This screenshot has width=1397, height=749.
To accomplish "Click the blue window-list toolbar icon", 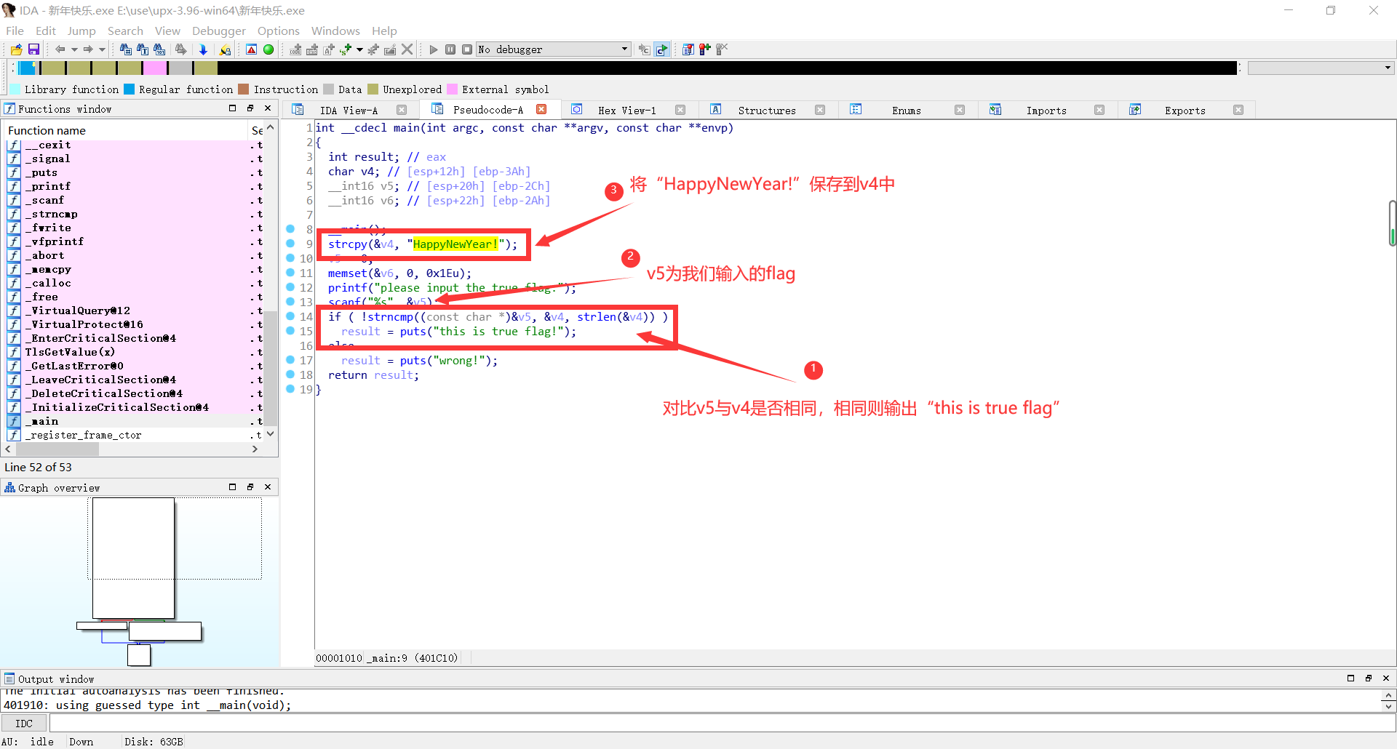I will 688,49.
